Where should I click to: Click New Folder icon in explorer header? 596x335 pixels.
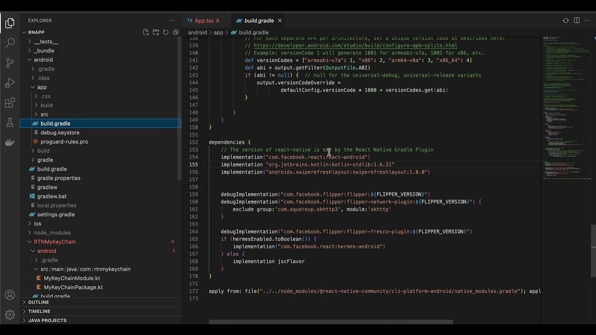coord(156,32)
